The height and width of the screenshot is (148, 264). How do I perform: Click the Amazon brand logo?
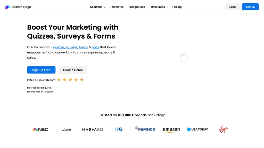[171, 130]
